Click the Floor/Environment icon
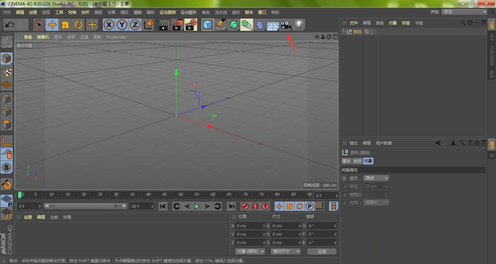Screen dimensions: 496x264 (x=273, y=25)
